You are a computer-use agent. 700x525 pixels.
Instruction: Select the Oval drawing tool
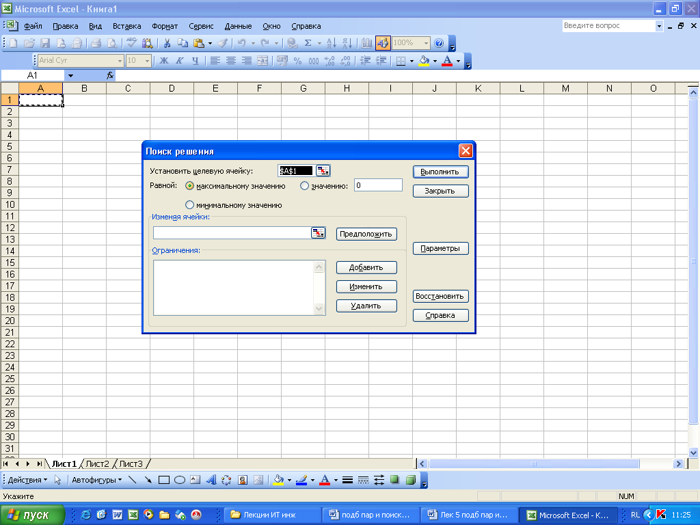[180, 481]
